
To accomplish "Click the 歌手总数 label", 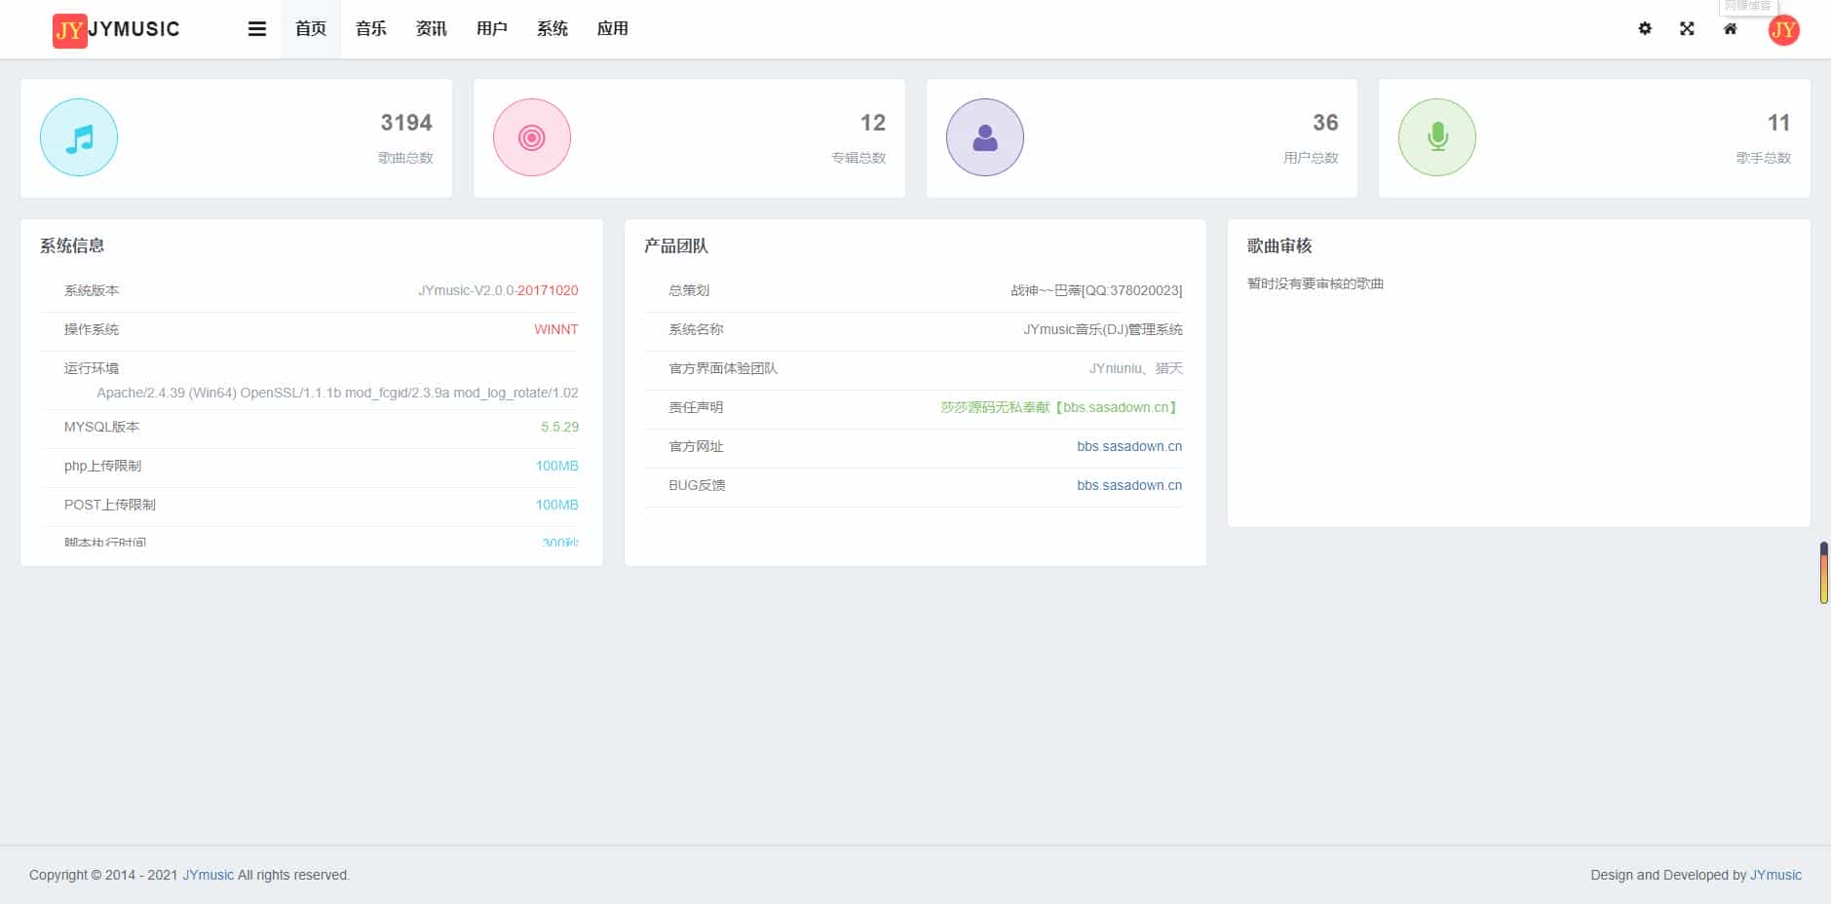I will tap(1764, 158).
